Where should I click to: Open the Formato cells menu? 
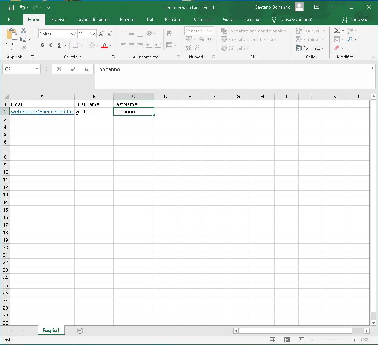(310, 48)
